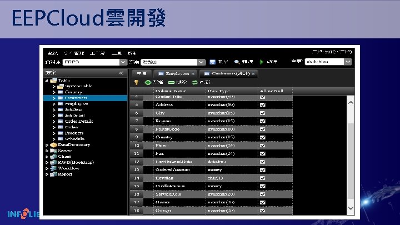The width and height of the screenshot is (400, 225).
Task: Collapse the left panel with the double-chevron icon
Action: 121,73
